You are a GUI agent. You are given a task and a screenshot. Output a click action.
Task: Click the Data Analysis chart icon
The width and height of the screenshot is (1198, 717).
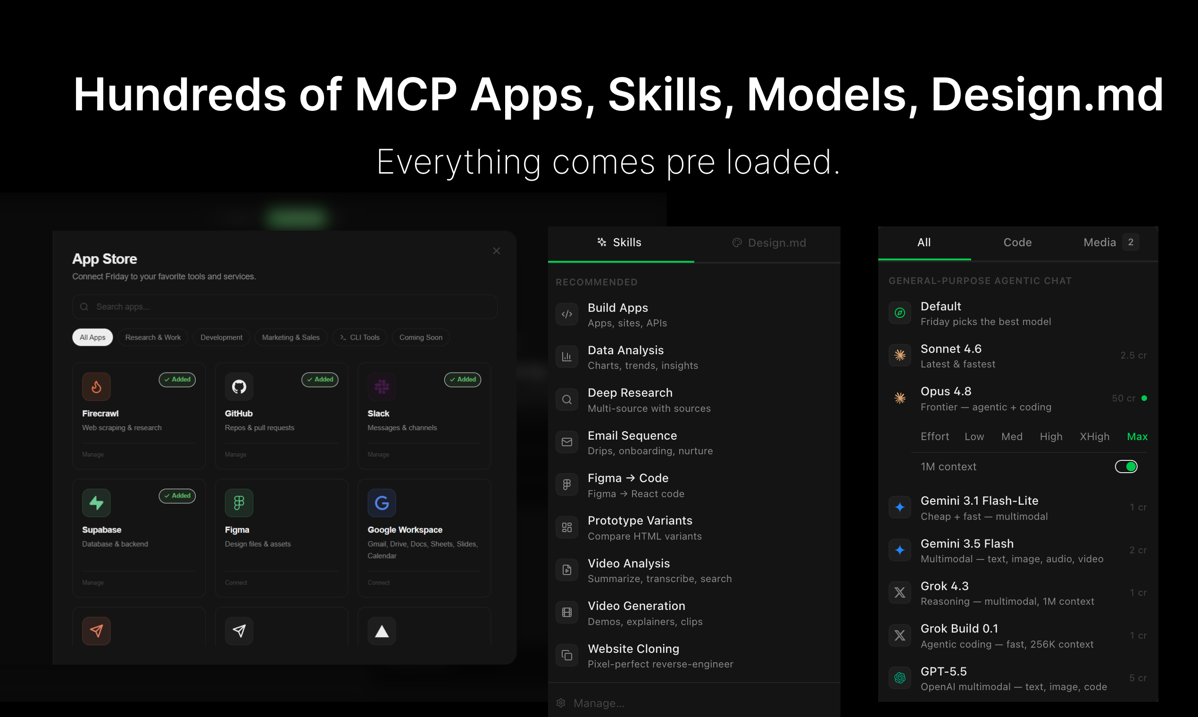point(566,357)
